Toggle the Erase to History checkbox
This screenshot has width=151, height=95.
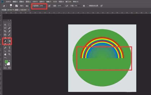coord(87,6)
